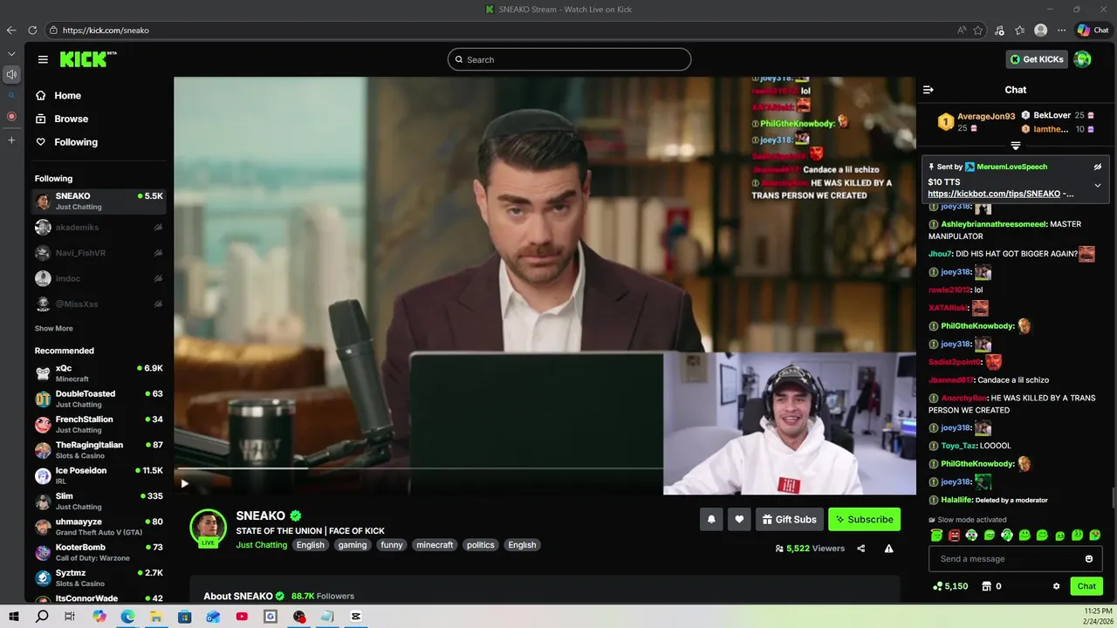Open the CapCut icon on taskbar
Viewport: 1117px width, 628px height.
point(355,617)
